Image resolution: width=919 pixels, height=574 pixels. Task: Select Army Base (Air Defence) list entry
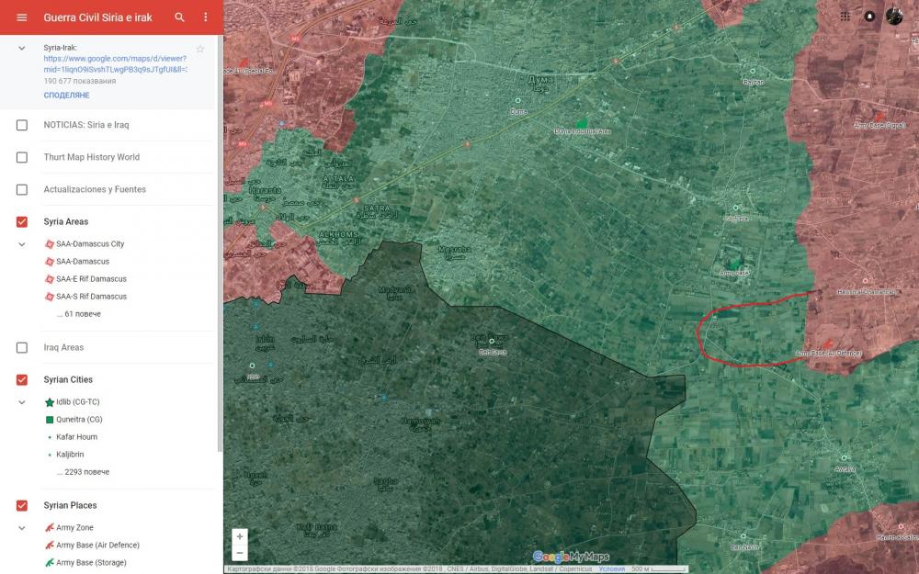(x=98, y=546)
